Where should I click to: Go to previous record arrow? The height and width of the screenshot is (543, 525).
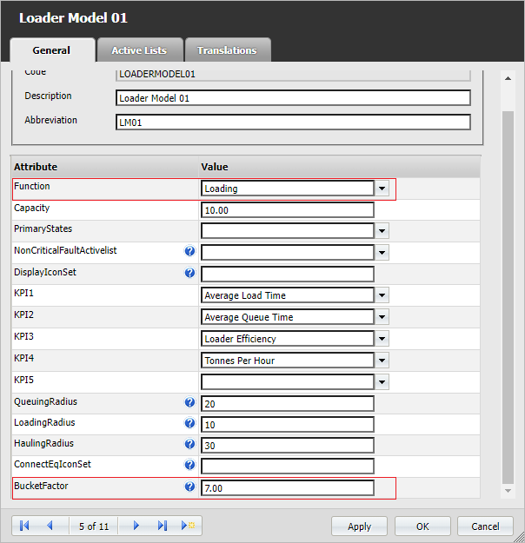coord(50,526)
